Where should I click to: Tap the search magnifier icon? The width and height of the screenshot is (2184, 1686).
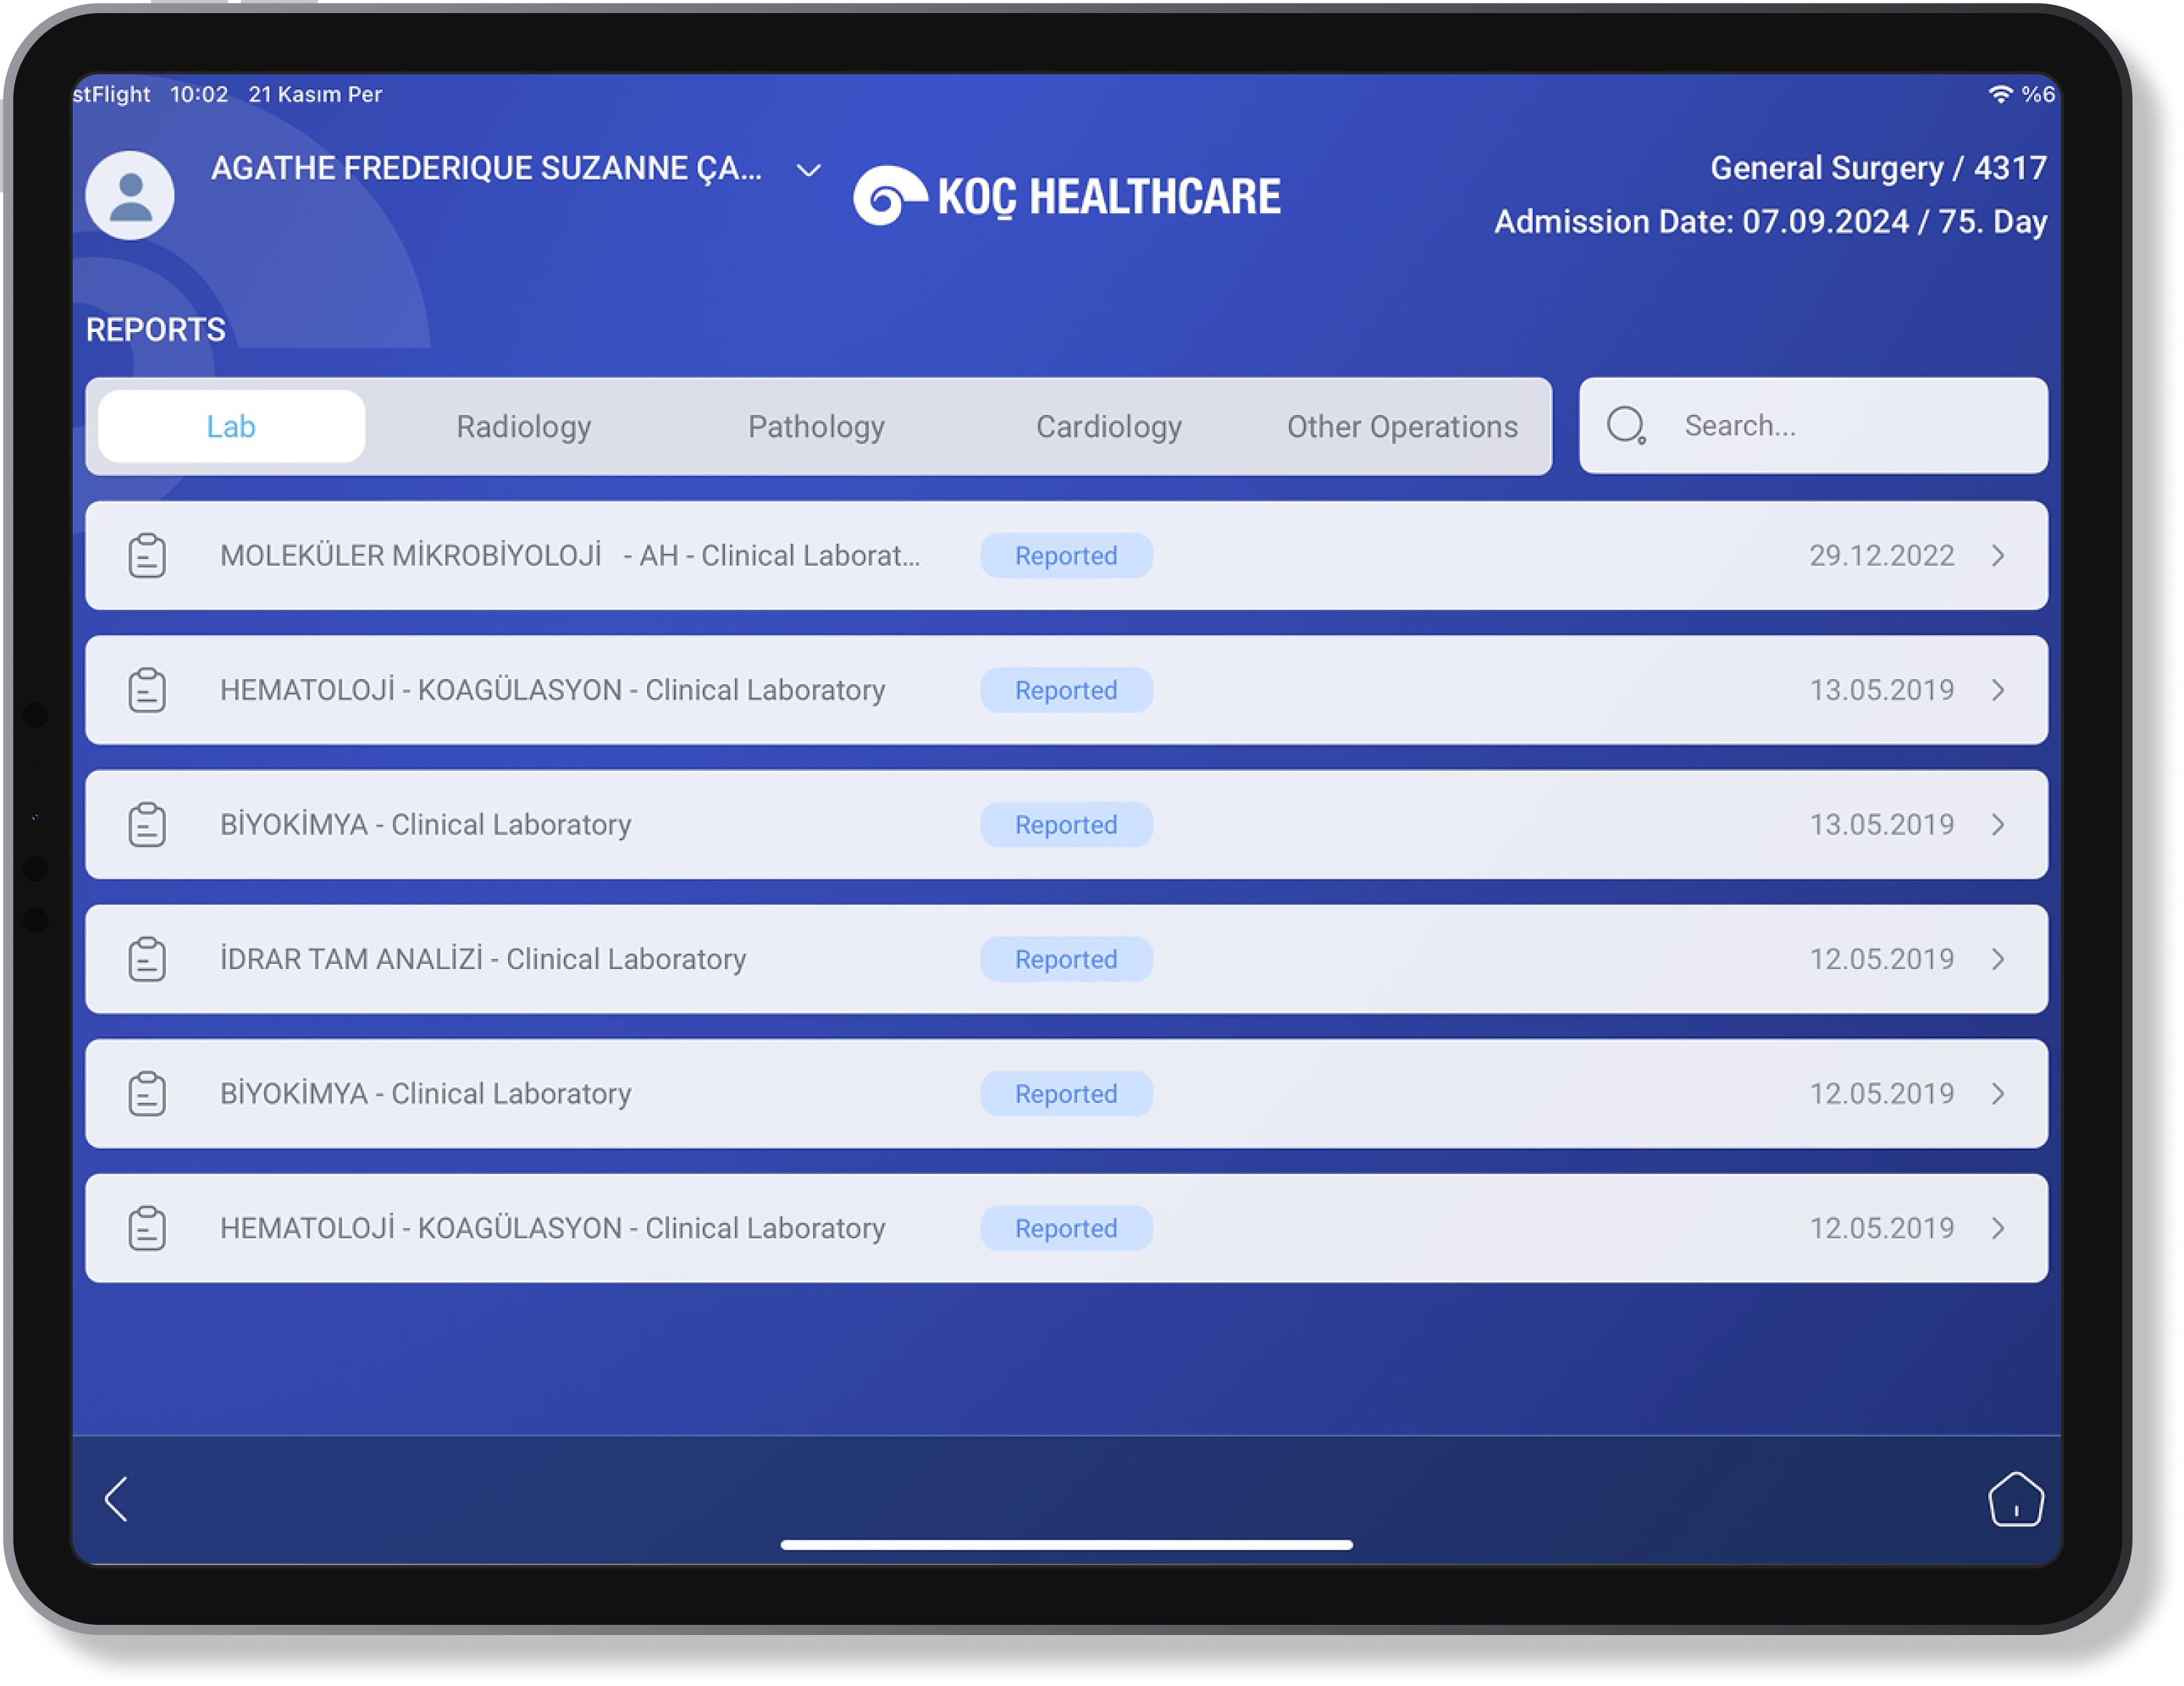click(x=1625, y=425)
